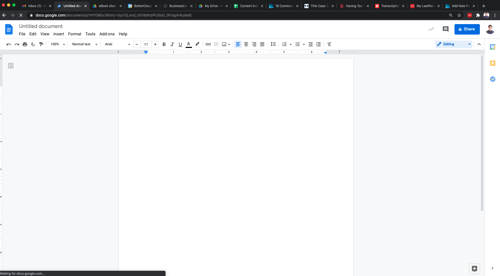Toggle Bold formatting

[164, 44]
